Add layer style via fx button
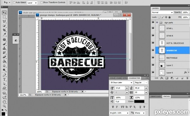 pos(161,78)
